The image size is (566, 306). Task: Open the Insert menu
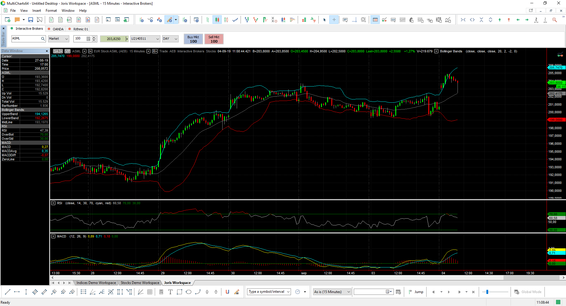(37, 11)
